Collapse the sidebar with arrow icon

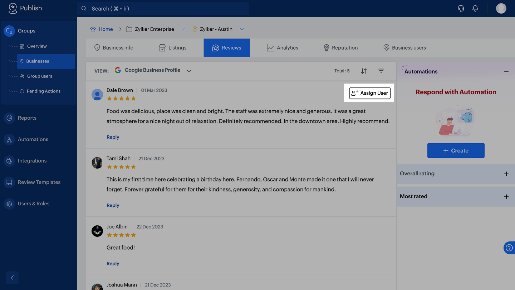coord(12,278)
